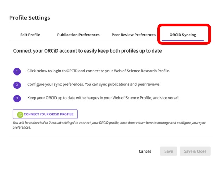Click the purple step 3 circle icon
Viewport: 222px width, 173px height.
[17, 99]
